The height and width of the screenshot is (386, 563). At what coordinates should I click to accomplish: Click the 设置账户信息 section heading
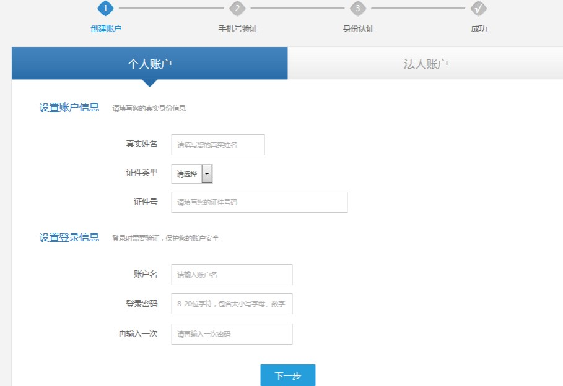[x=69, y=108]
